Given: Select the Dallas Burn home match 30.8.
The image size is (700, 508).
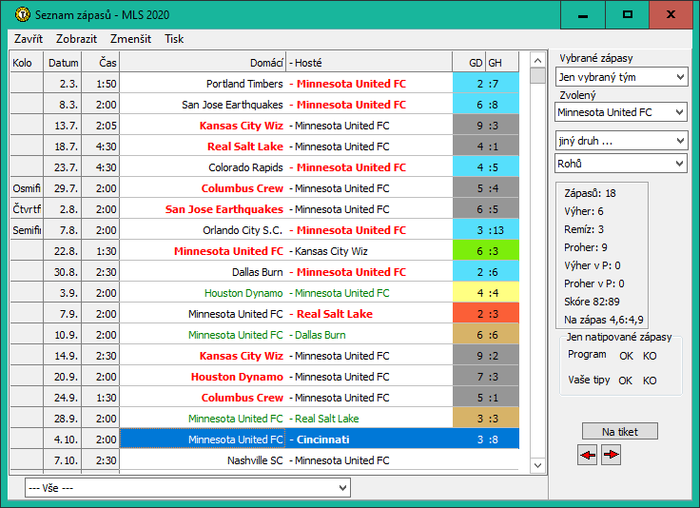Looking at the screenshot, I should click(x=264, y=272).
